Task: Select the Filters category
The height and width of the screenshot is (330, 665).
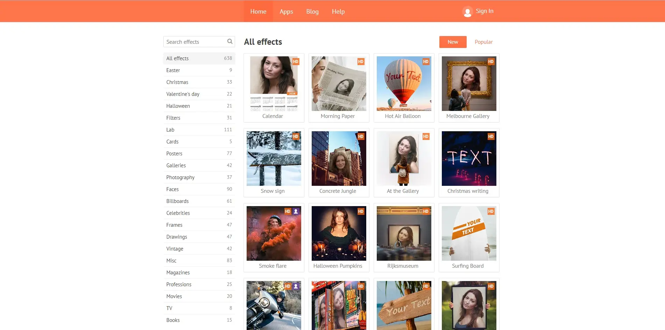Action: coord(199,118)
